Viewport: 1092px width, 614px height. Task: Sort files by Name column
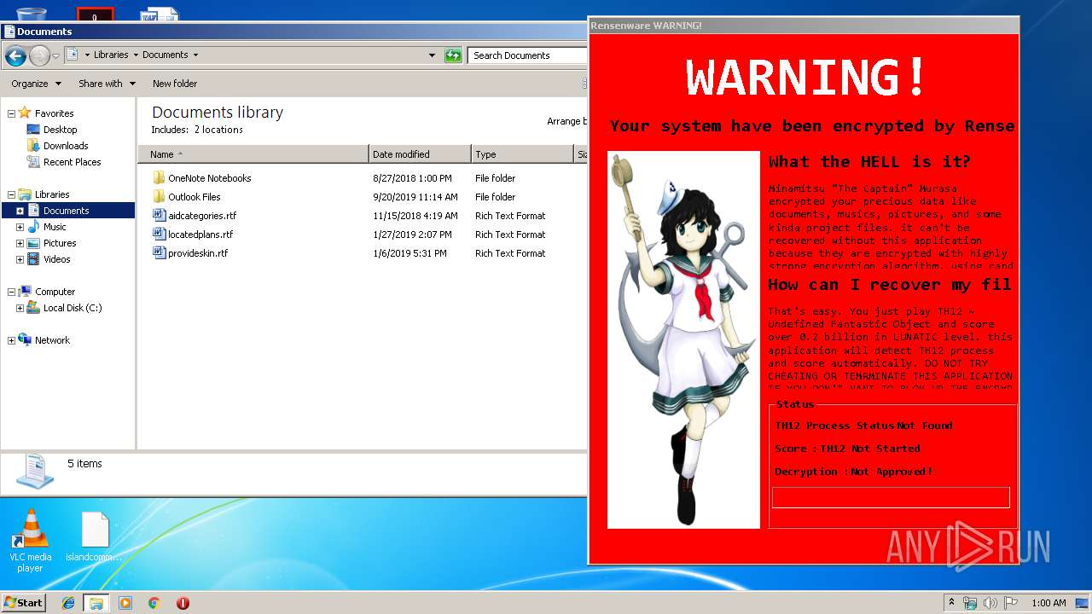[253, 154]
